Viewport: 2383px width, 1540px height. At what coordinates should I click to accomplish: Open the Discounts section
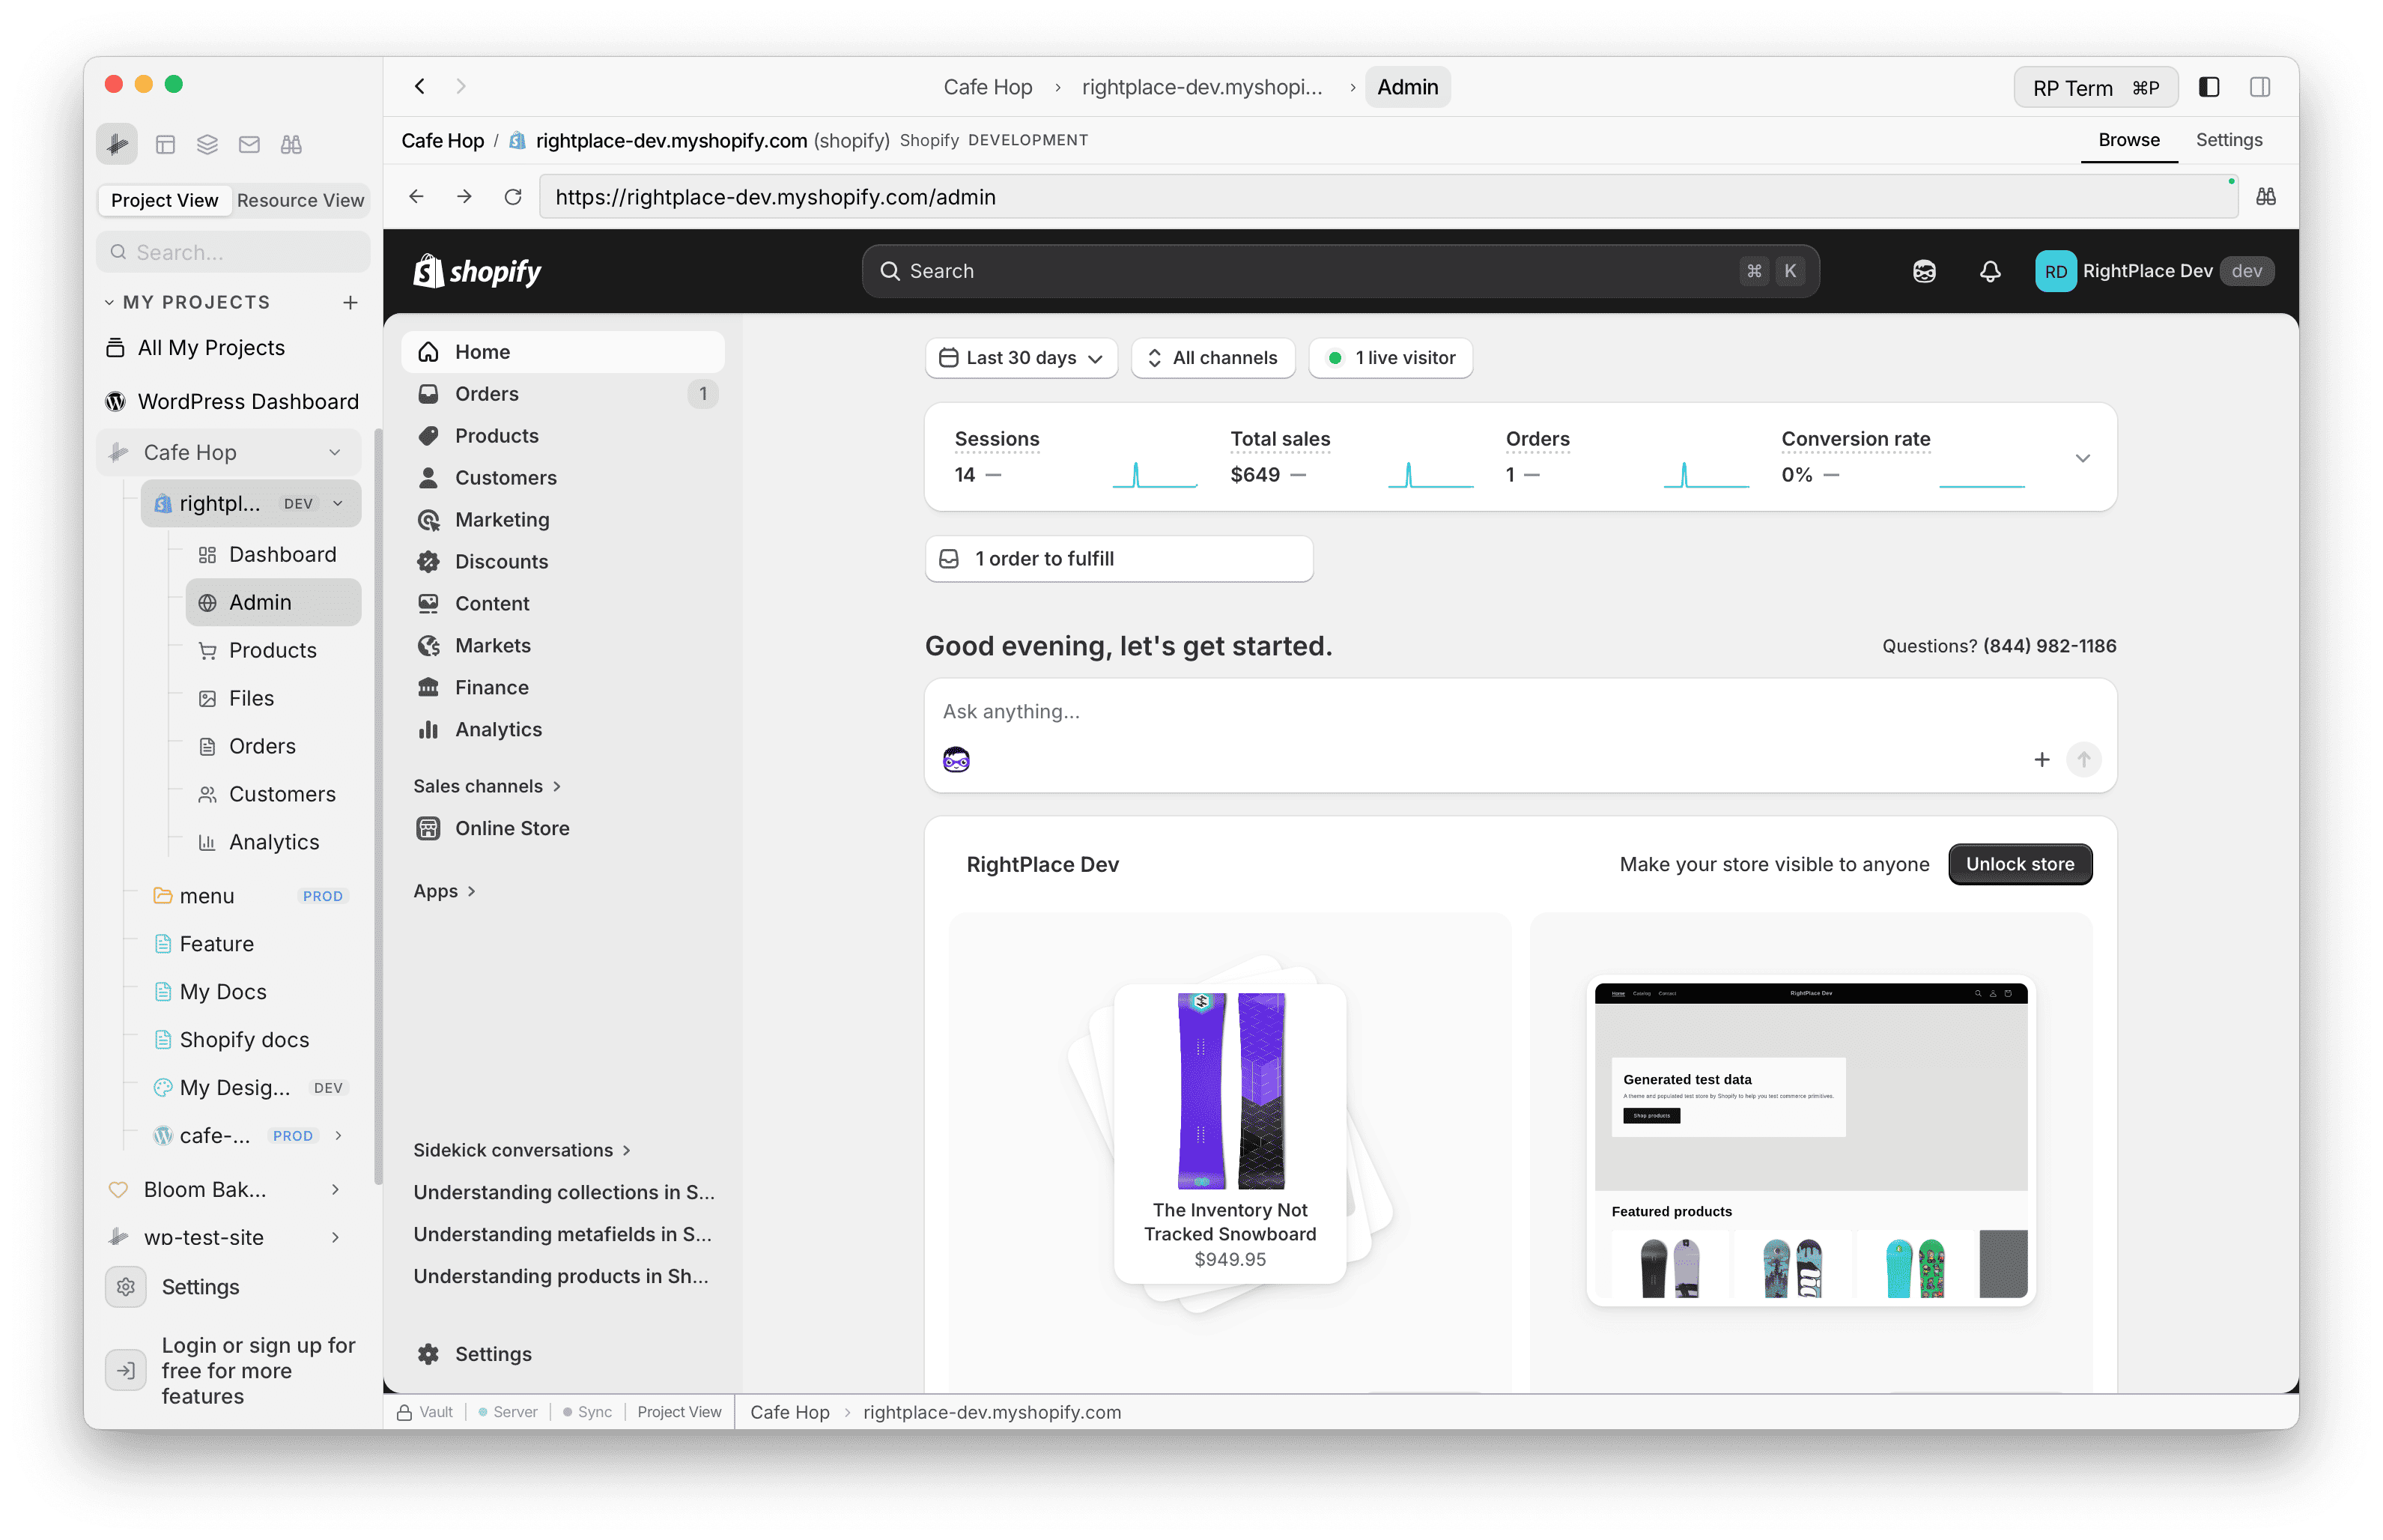(x=502, y=561)
